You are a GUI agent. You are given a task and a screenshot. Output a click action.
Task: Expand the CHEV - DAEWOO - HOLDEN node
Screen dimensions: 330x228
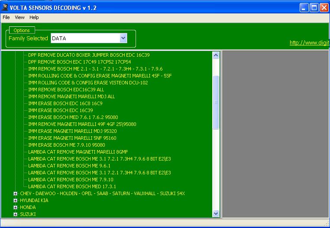click(x=15, y=193)
